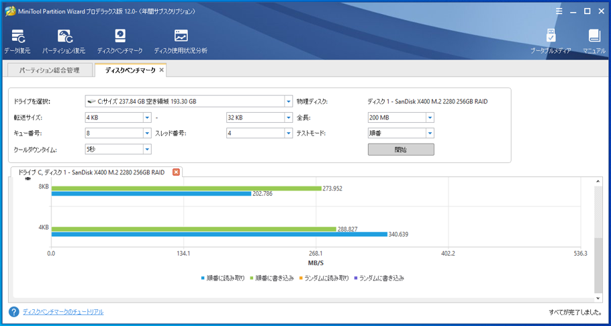The width and height of the screenshot is (611, 326).
Task: Open the ディスクベンチマークのチュートリアル link
Action: tap(63, 312)
